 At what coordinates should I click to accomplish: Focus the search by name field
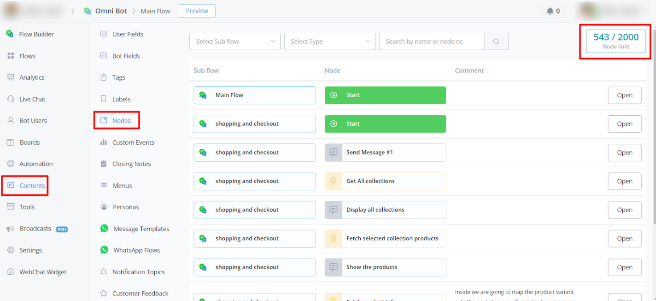[x=431, y=41]
